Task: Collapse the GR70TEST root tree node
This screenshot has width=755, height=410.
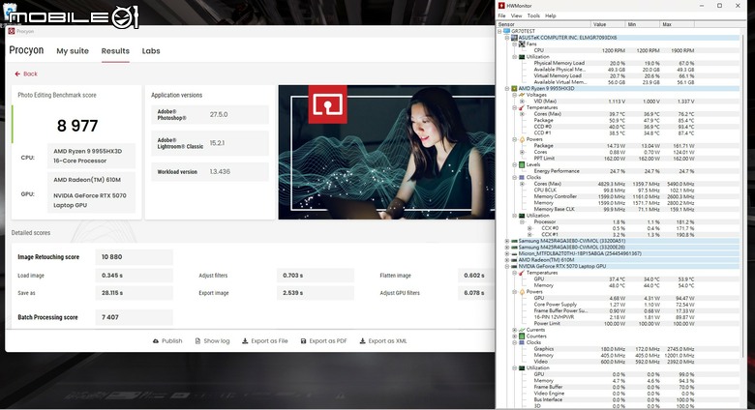Action: pyautogui.click(x=499, y=31)
